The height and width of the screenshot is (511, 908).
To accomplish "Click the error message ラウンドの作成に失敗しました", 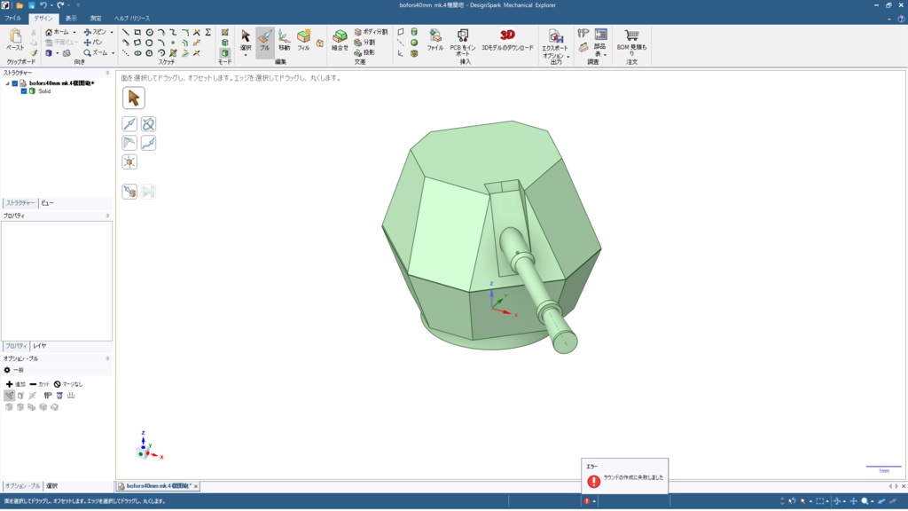I will [x=633, y=477].
